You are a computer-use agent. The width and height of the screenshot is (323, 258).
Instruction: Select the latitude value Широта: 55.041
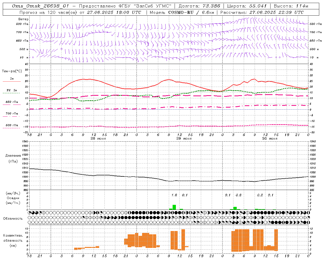coord(247,6)
